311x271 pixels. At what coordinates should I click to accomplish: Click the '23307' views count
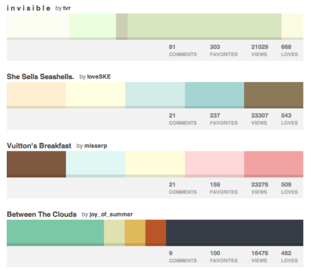(x=259, y=115)
